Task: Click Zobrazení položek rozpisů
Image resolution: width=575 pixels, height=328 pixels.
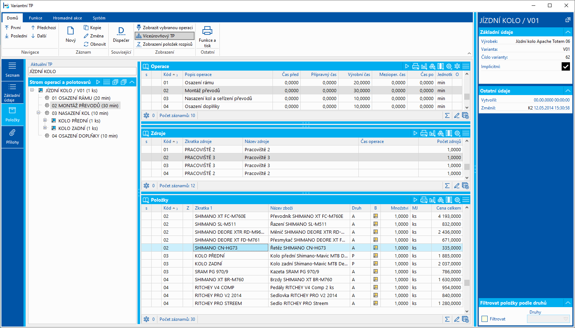Action: pos(165,44)
